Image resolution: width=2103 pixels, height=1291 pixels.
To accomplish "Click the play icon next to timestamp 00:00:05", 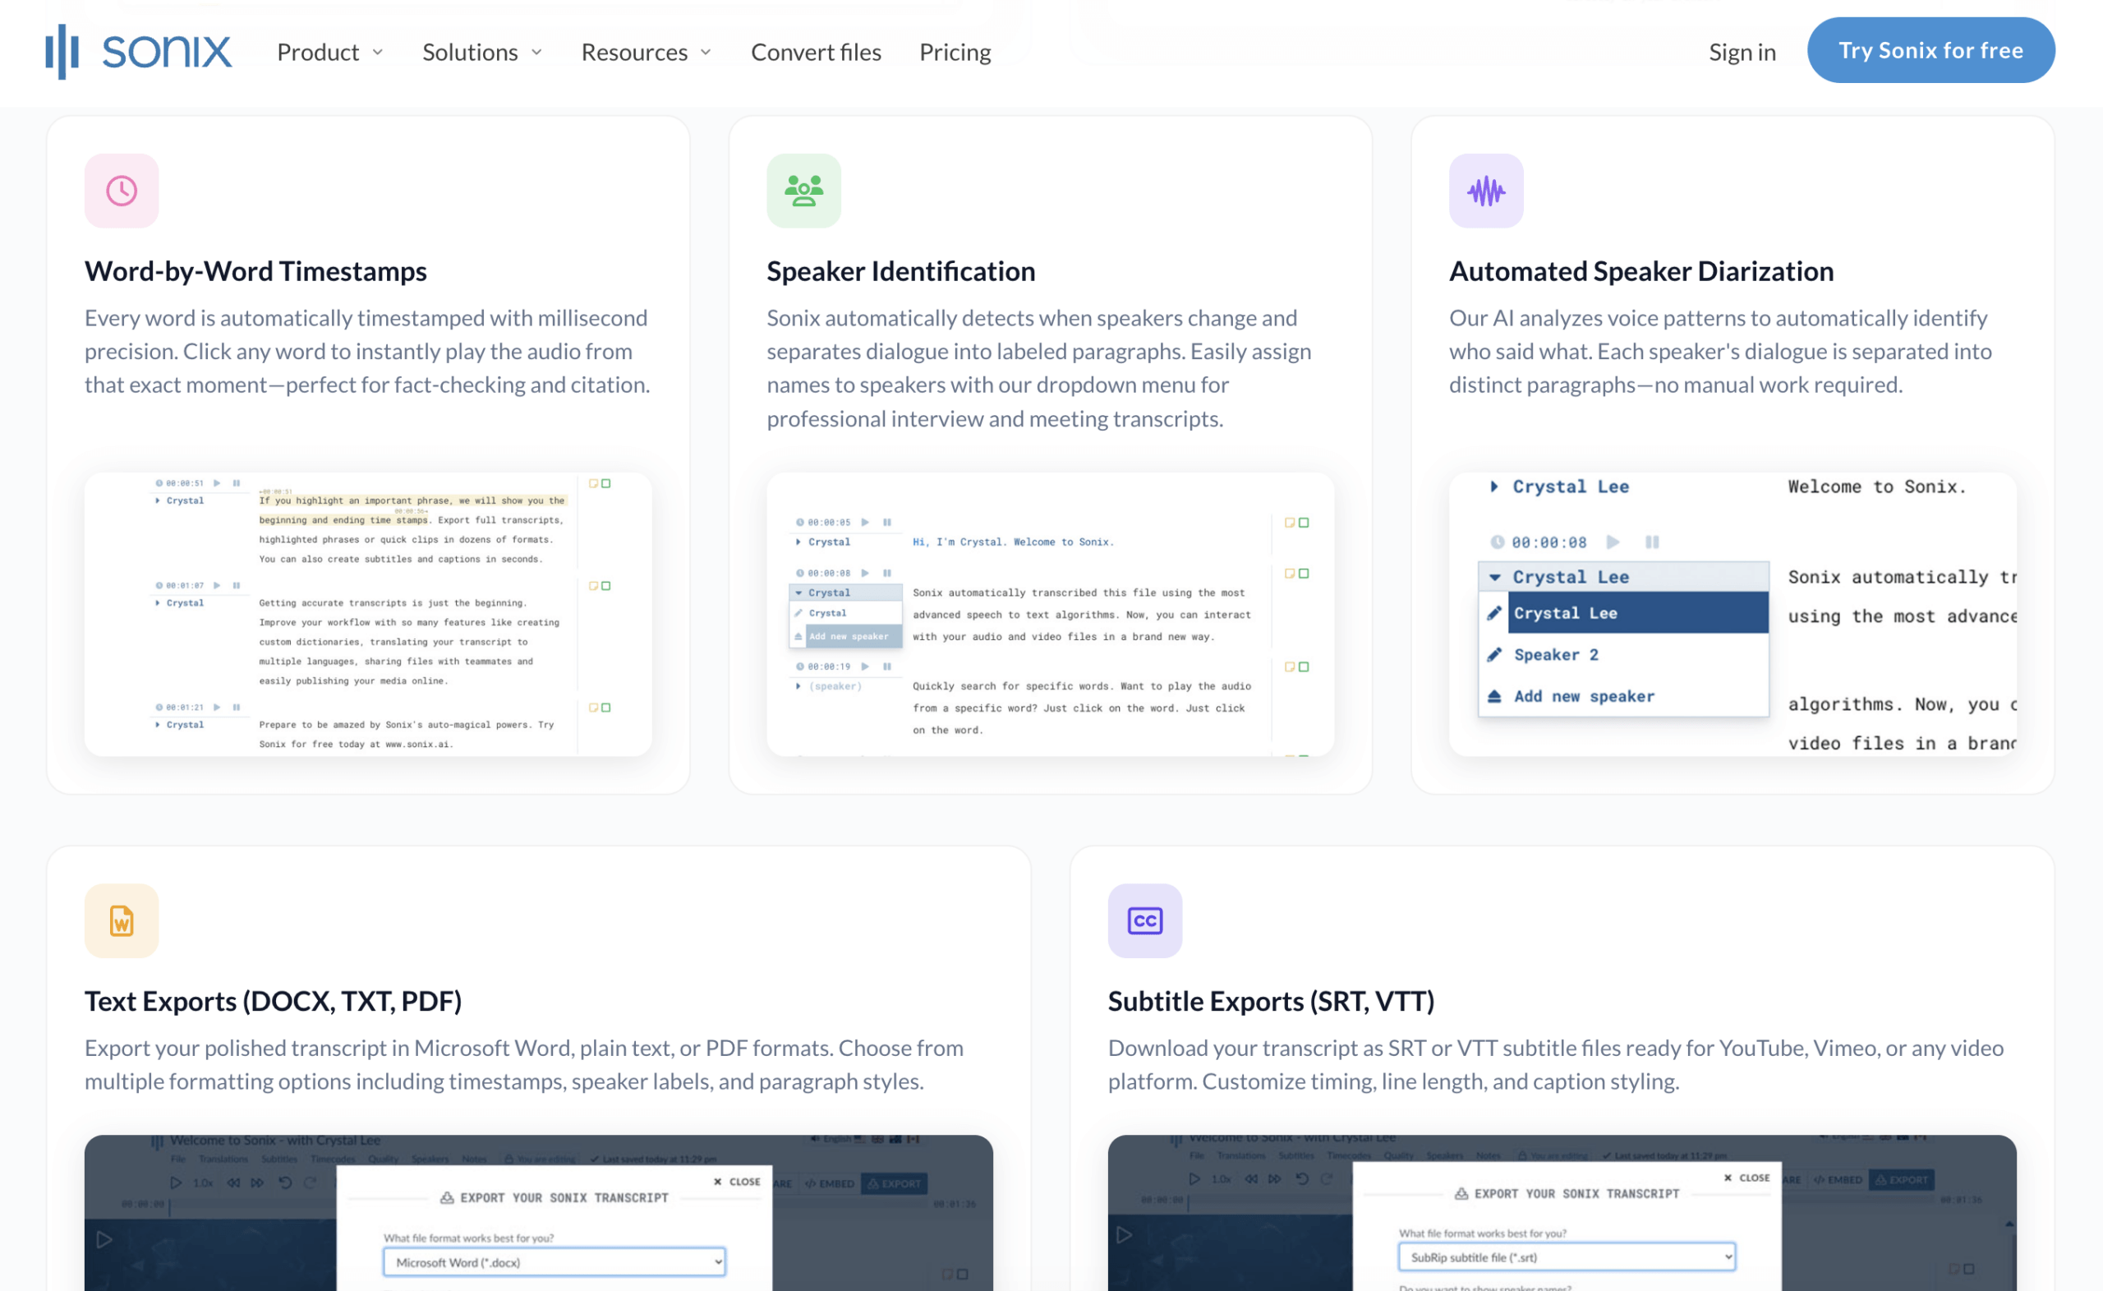I will [866, 523].
